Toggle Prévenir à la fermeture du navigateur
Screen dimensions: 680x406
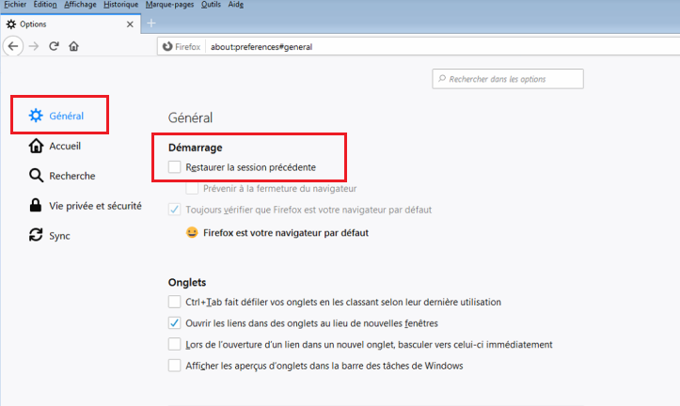(x=192, y=189)
